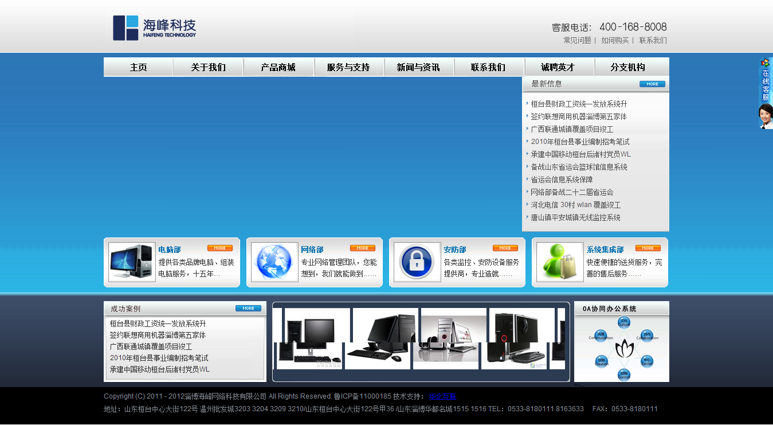Open 承建中国移动桓台后诸村党员WL under 成功案例

point(159,369)
